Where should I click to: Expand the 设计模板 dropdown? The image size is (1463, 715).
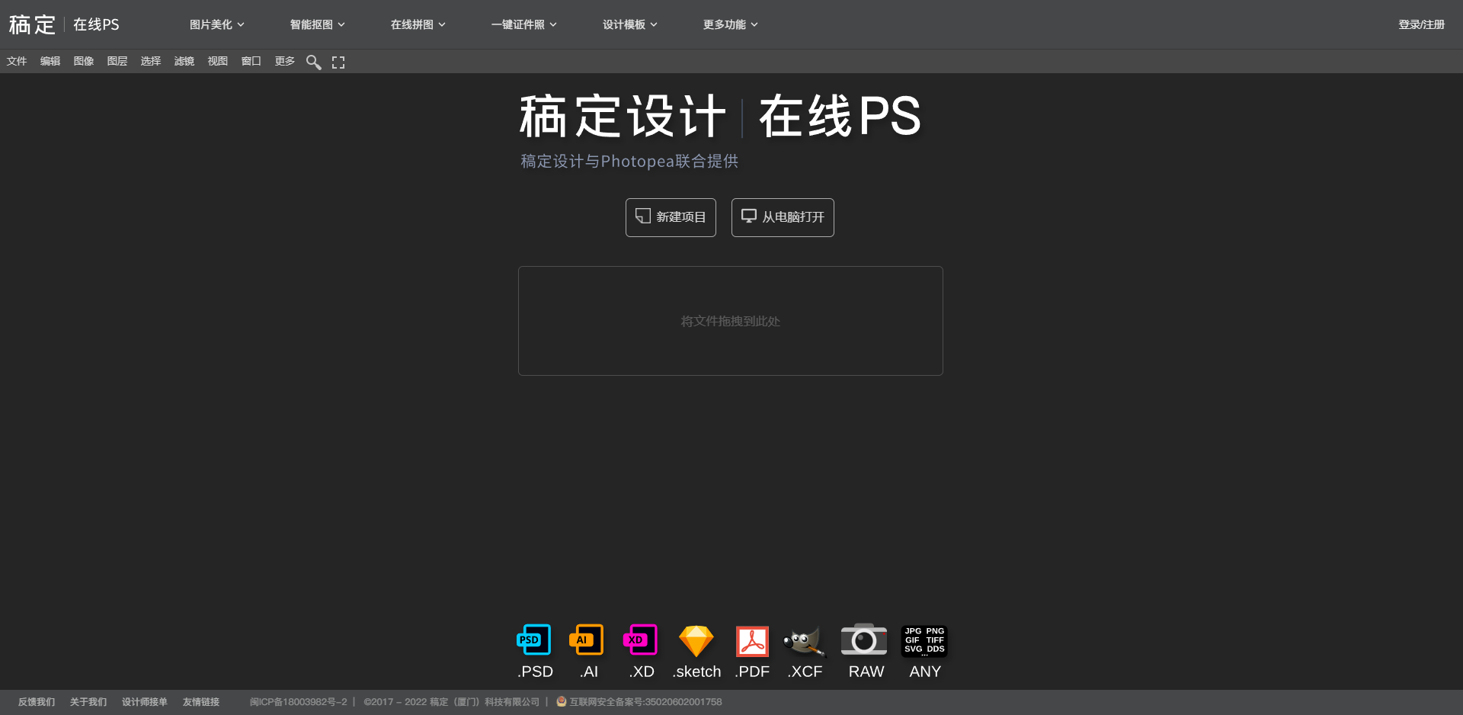click(630, 24)
